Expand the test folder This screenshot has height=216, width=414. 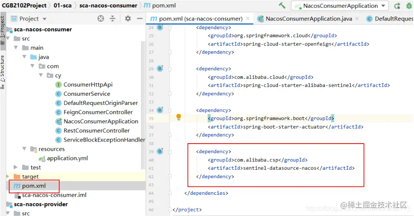pos(15,167)
